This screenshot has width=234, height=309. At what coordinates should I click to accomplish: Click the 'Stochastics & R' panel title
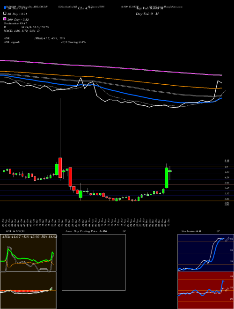[x=191, y=231]
